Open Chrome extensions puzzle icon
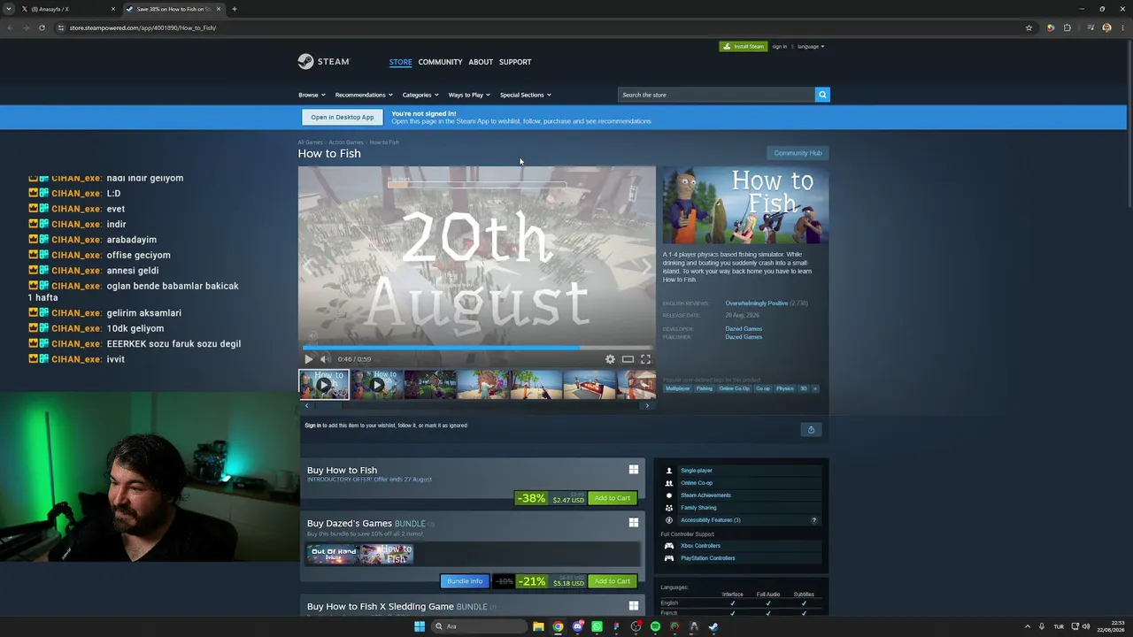Screen dimensions: 1133x637 point(1067,27)
